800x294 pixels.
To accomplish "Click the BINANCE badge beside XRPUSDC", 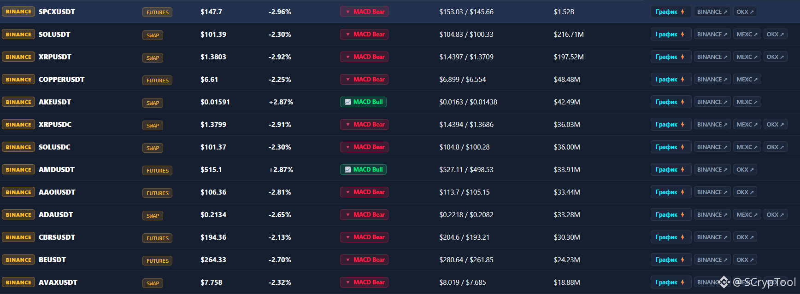I will tap(18, 124).
